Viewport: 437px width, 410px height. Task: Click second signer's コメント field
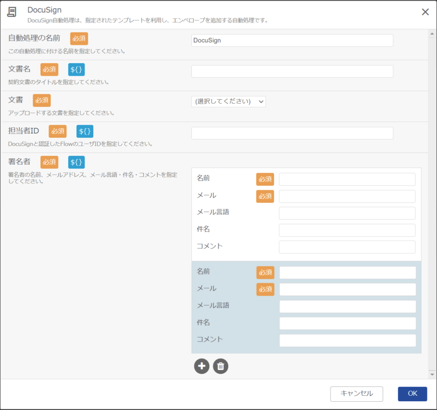(x=347, y=340)
